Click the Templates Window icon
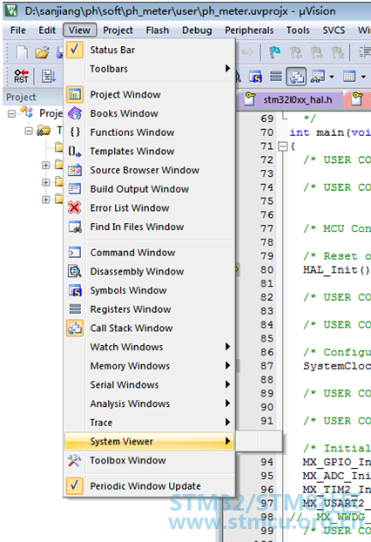Screen dimensions: 371x542 point(75,151)
